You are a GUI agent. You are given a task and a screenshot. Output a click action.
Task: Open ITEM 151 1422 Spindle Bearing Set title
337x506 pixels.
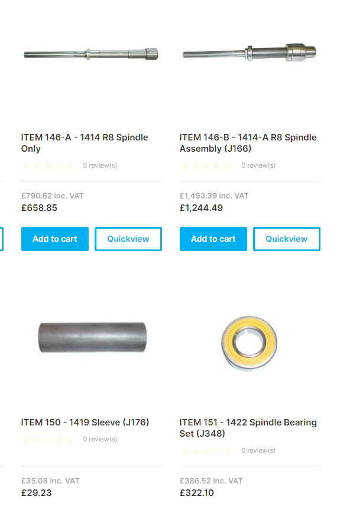coord(248,428)
